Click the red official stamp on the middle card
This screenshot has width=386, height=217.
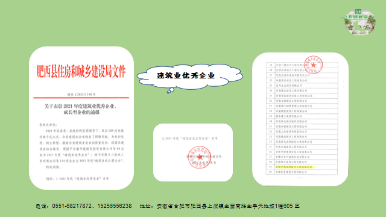(x=200, y=157)
